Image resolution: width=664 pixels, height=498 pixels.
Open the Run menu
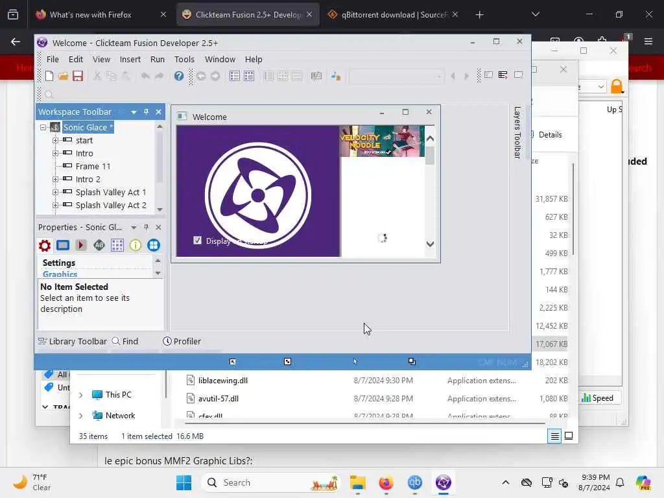pos(158,59)
